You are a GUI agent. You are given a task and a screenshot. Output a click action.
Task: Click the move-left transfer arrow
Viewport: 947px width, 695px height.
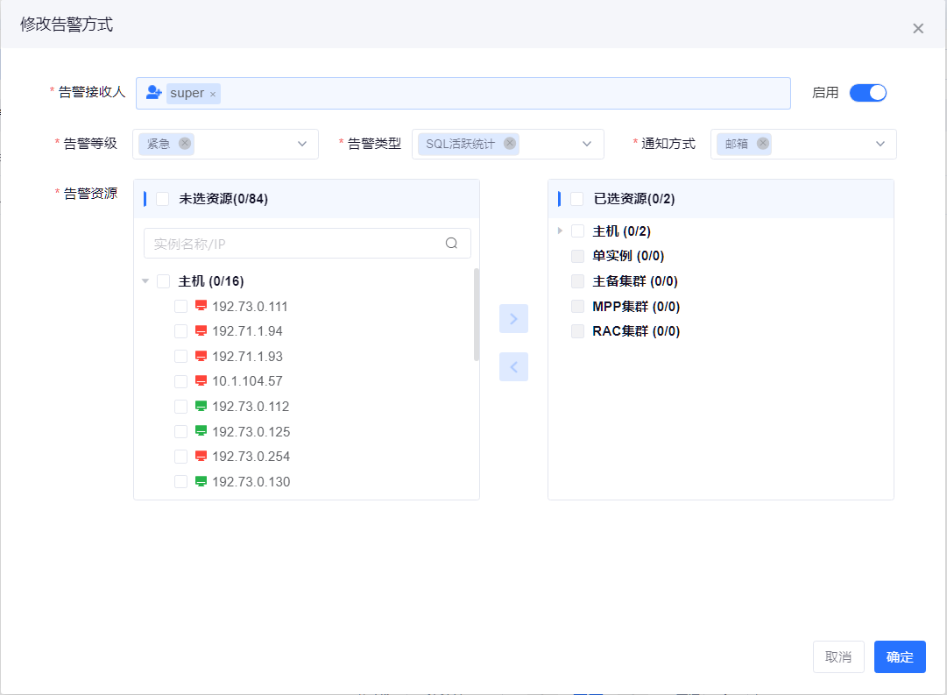[x=513, y=367]
